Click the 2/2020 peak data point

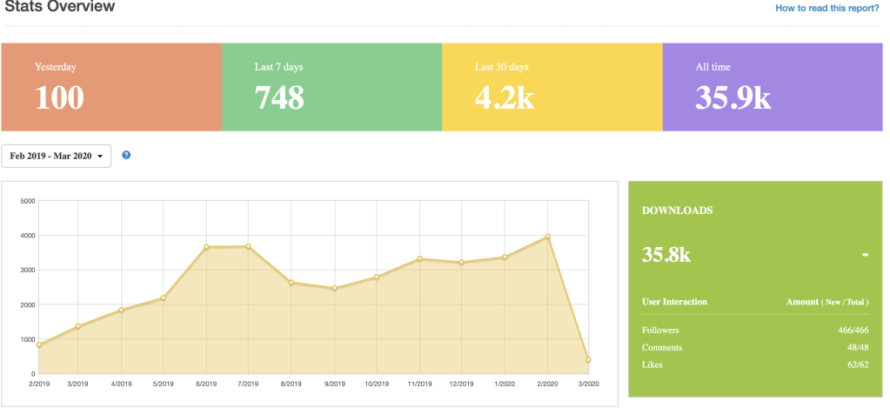coord(547,236)
